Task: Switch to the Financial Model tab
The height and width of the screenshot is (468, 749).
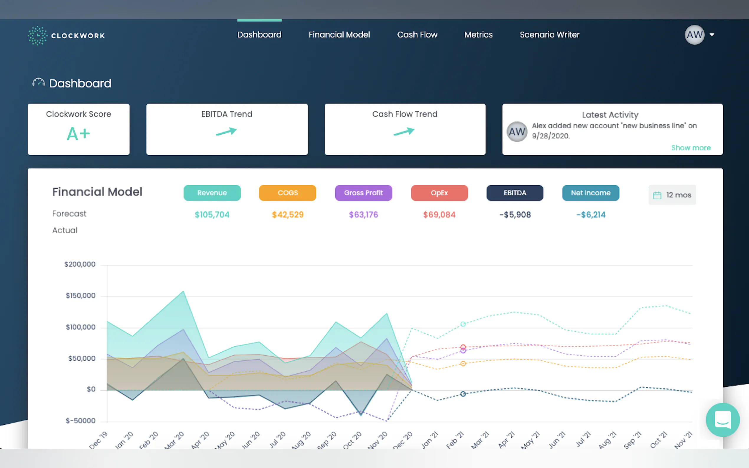Action: [339, 35]
